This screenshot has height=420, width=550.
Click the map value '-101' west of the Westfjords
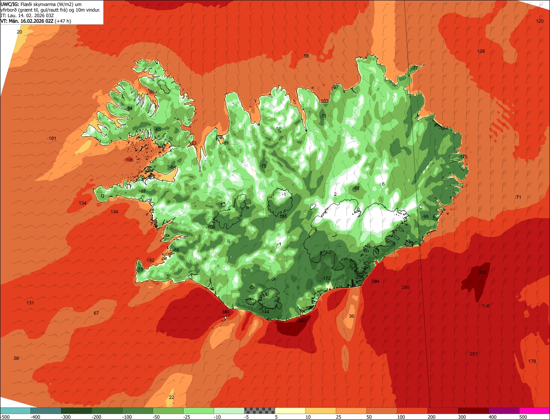point(52,138)
